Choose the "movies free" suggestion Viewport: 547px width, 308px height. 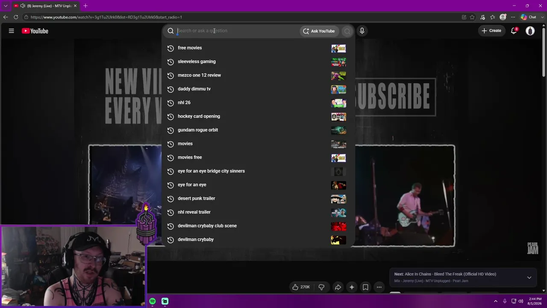(x=258, y=157)
